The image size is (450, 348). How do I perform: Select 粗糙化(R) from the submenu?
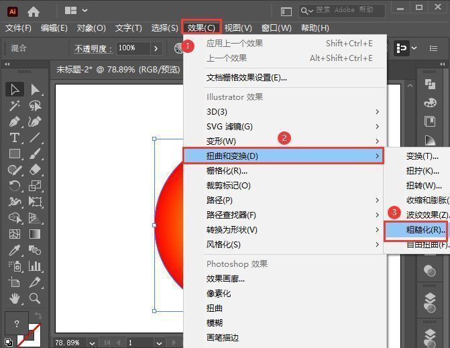[x=416, y=230]
